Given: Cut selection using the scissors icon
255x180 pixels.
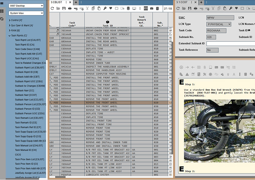Looking at the screenshot, I should (87, 8).
